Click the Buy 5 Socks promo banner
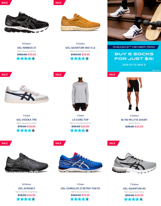The width and height of the screenshot is (161, 206). point(134,57)
